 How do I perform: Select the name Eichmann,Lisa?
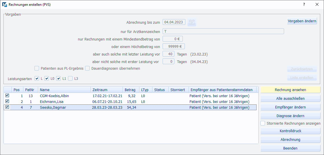pyautogui.click(x=52, y=102)
